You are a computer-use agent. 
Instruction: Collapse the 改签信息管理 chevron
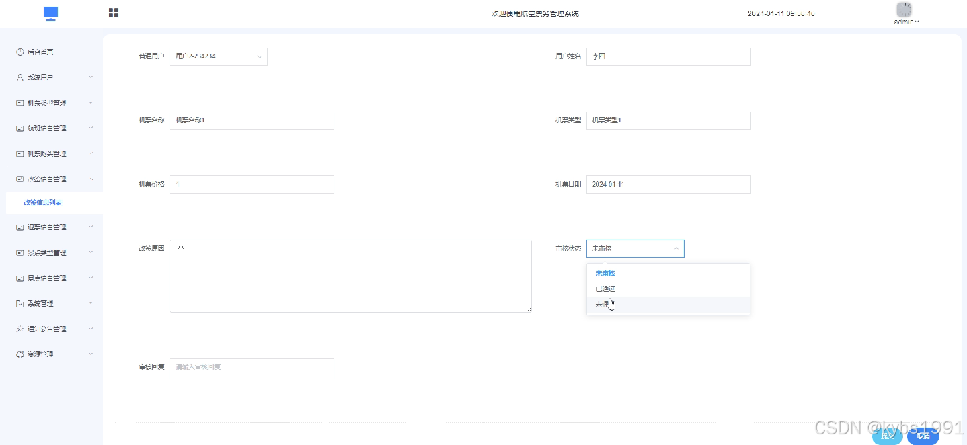91,179
